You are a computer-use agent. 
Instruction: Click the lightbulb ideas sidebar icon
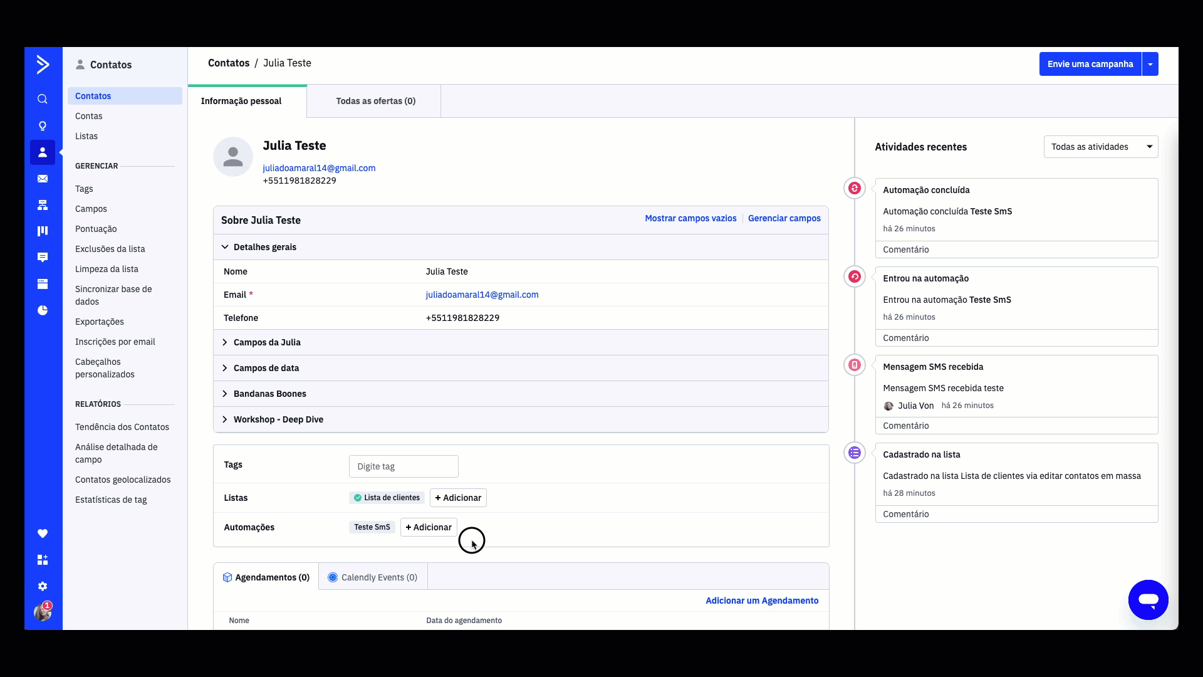(43, 126)
